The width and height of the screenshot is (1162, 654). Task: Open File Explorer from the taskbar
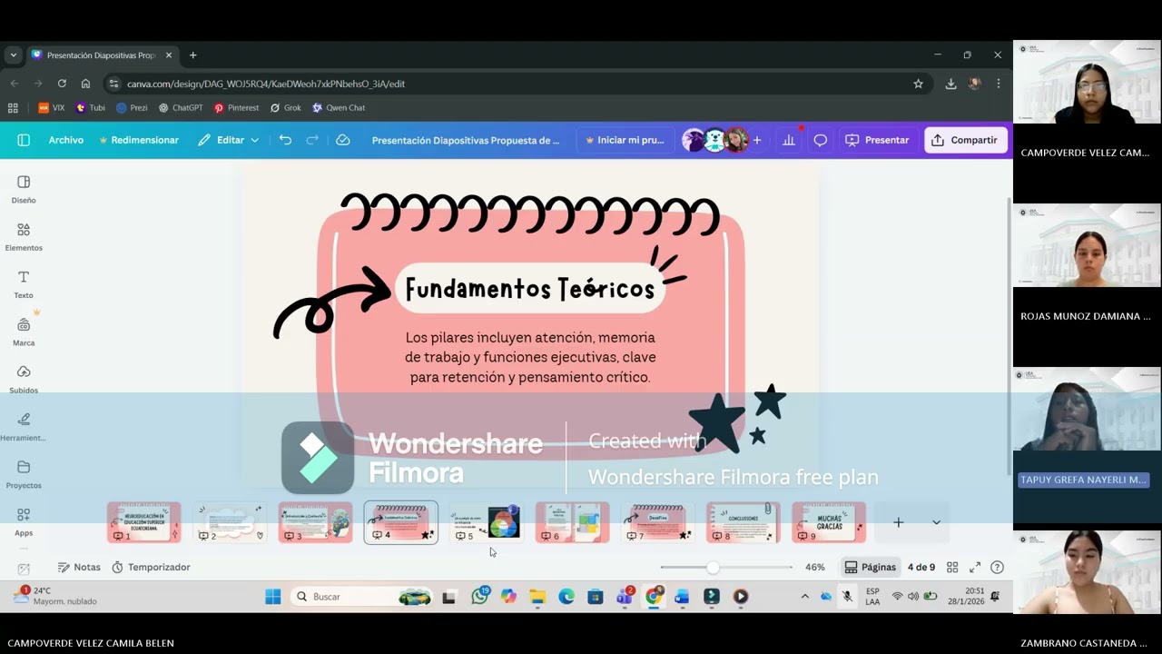pyautogui.click(x=537, y=597)
